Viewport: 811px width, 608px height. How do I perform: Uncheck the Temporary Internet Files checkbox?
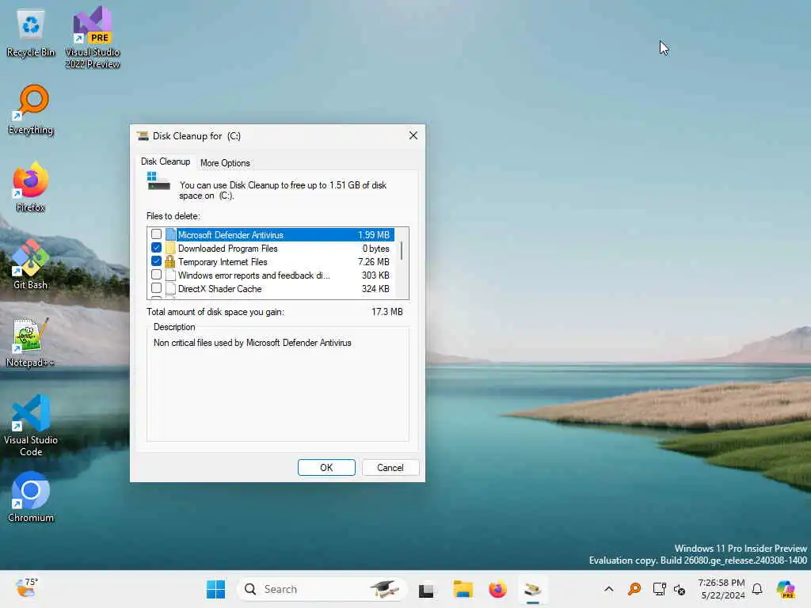point(156,261)
